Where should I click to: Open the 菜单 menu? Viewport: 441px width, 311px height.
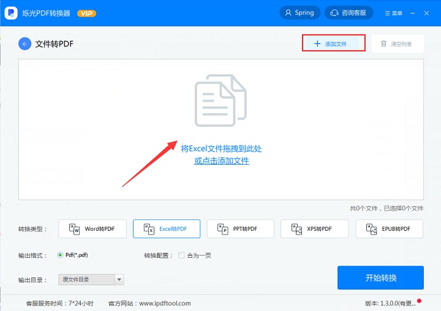click(394, 13)
